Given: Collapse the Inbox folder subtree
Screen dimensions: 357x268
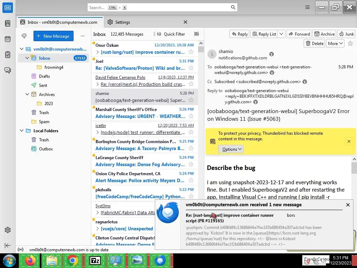Looking at the screenshot, I should 27,58.
